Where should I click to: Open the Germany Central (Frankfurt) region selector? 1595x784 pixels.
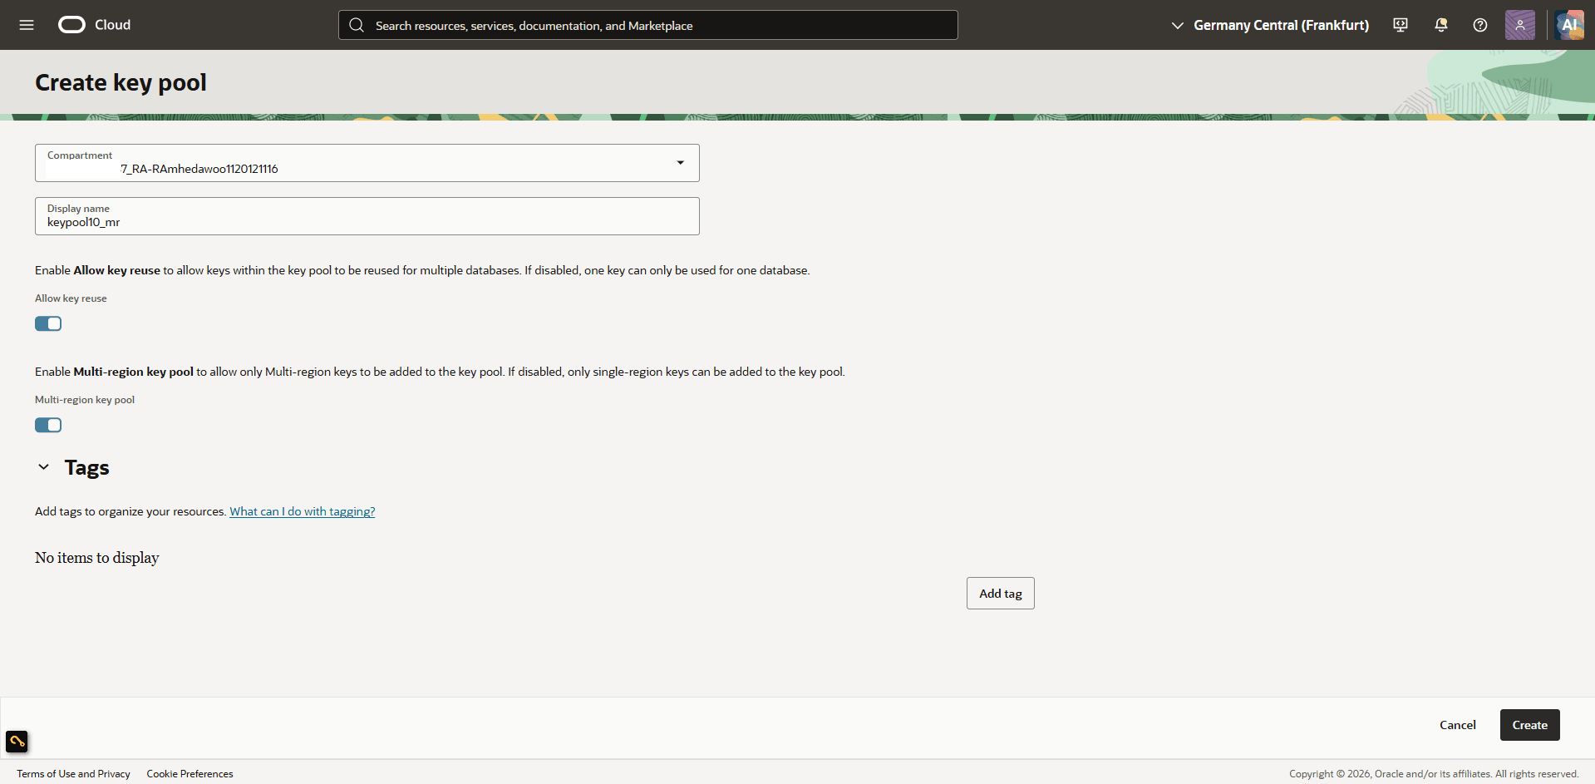tap(1270, 25)
